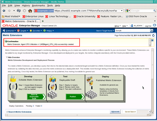The height and width of the screenshot is (121, 157).
Task: Click the IM_ADMIN user icon
Action: (132, 26)
